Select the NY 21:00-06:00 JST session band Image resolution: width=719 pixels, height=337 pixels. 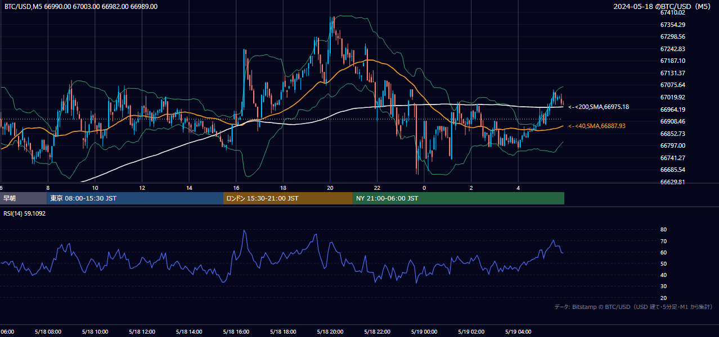click(459, 198)
